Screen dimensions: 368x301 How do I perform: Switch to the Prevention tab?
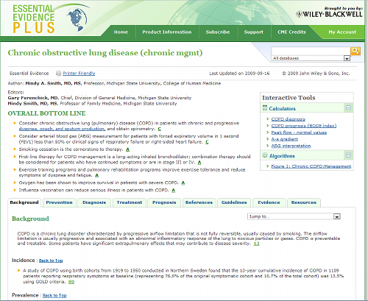coord(59,202)
